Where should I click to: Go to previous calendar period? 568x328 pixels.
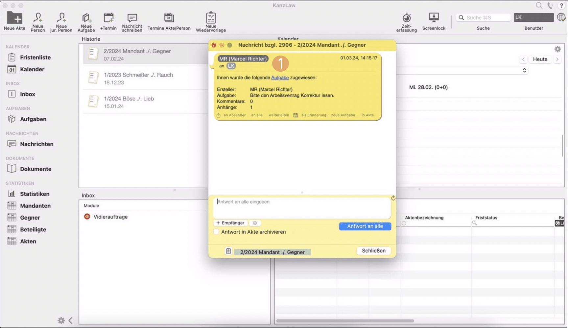click(523, 59)
